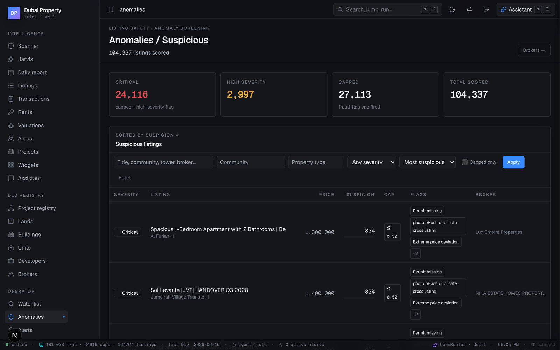Screen dimensions: 560x350
Task: Open Lux Empire Properties broker
Action: (499, 232)
